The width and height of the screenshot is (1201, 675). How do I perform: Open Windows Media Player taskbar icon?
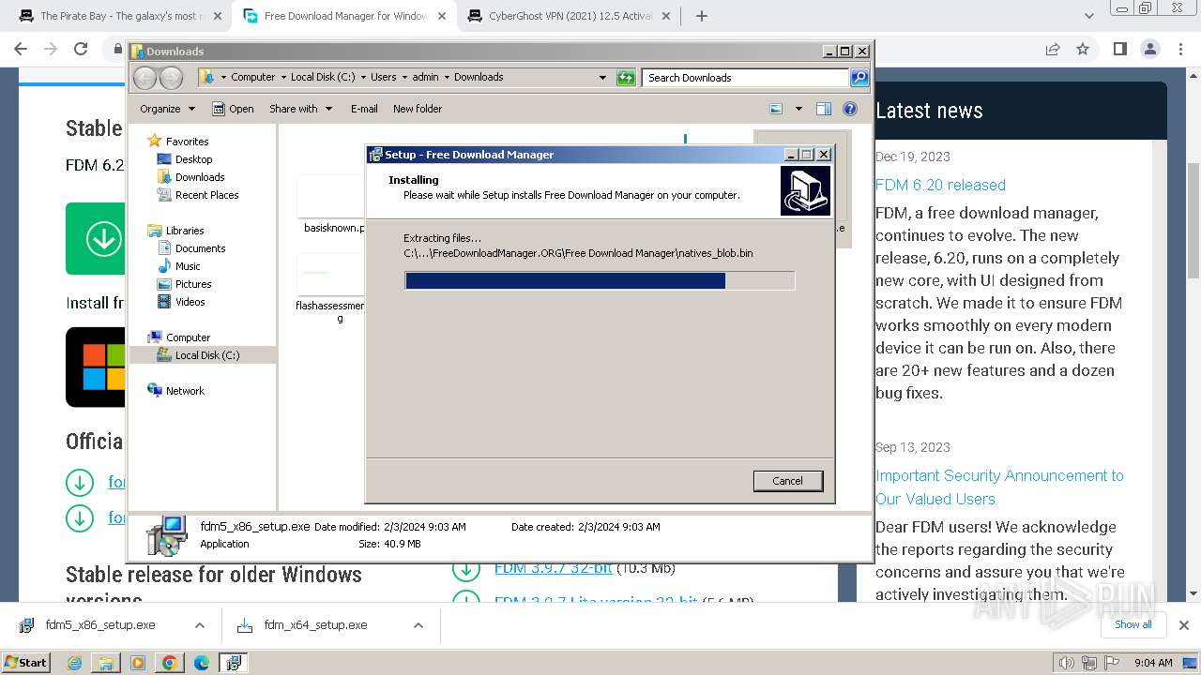138,663
